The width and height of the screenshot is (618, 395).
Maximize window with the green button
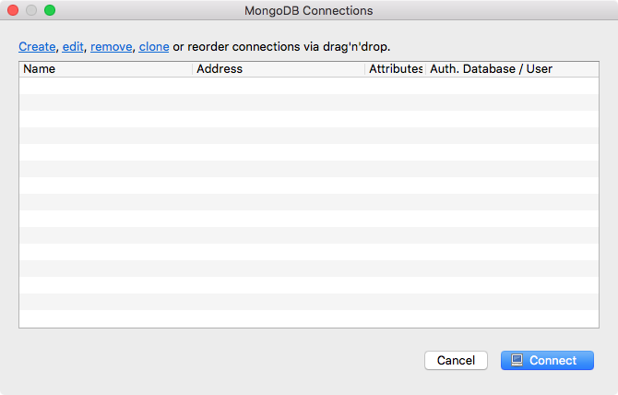pyautogui.click(x=50, y=11)
